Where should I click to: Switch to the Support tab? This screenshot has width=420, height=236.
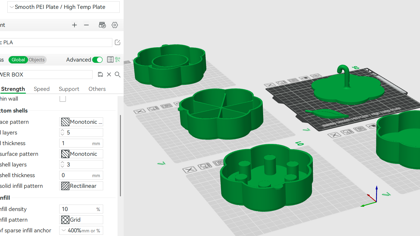pyautogui.click(x=69, y=89)
